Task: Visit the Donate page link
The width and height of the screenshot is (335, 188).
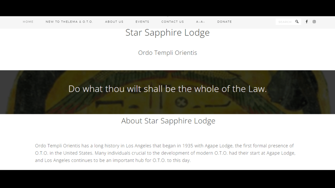Action: pos(224,22)
